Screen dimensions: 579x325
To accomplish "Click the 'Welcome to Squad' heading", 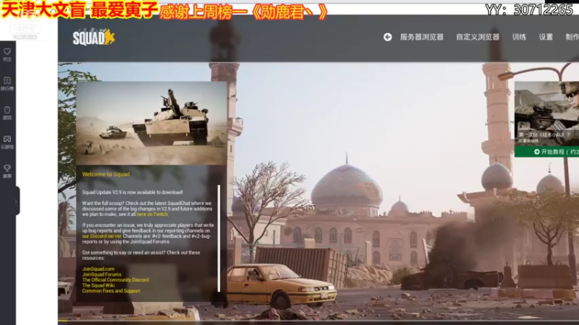I will (106, 174).
